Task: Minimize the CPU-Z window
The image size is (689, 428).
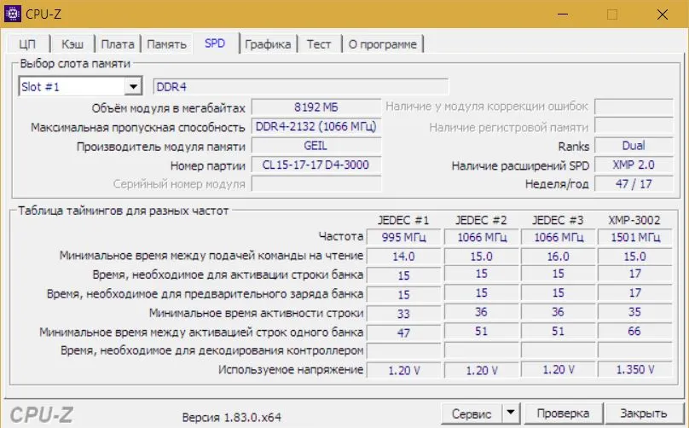Action: pyautogui.click(x=563, y=14)
